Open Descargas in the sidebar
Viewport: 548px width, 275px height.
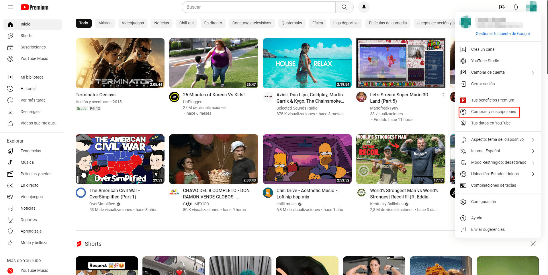[33, 112]
